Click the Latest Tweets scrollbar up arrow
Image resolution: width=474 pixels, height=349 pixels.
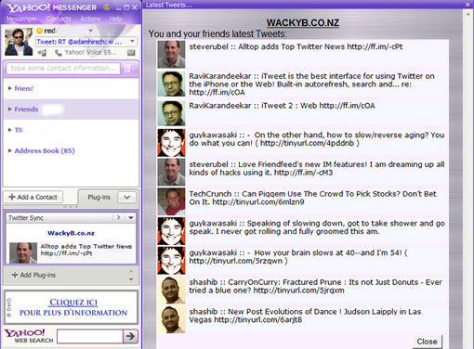click(467, 14)
